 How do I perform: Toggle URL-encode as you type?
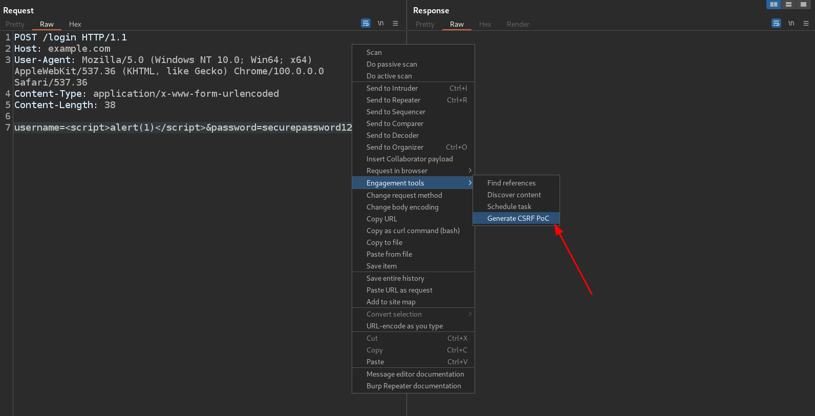413,326
